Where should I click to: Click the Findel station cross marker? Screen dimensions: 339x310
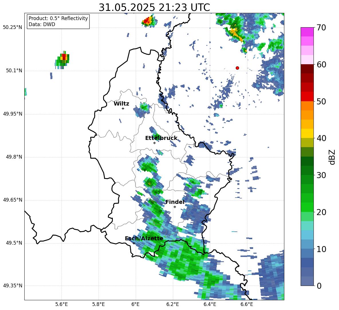(x=175, y=207)
